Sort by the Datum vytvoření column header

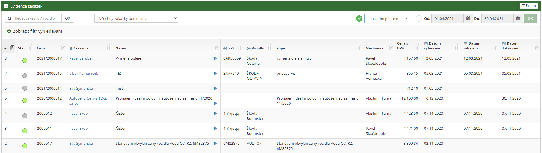pyautogui.click(x=432, y=46)
